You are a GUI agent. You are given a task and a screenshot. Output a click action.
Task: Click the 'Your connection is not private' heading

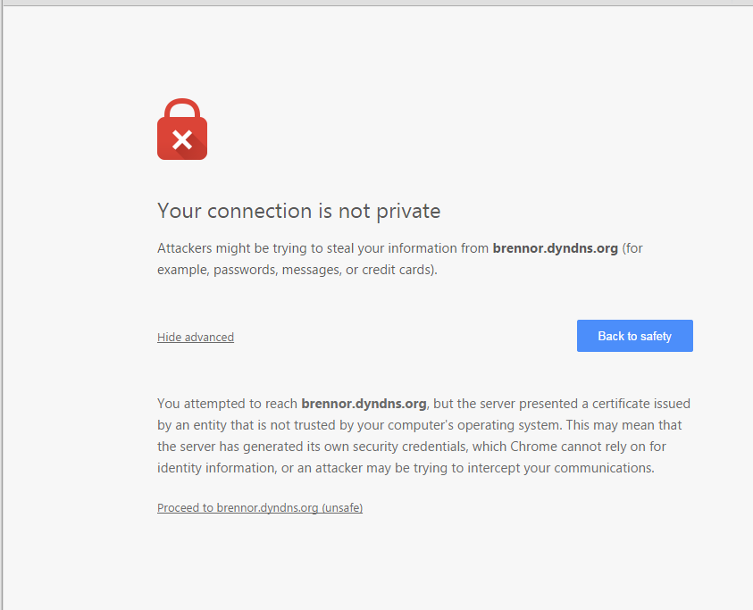coord(298,212)
